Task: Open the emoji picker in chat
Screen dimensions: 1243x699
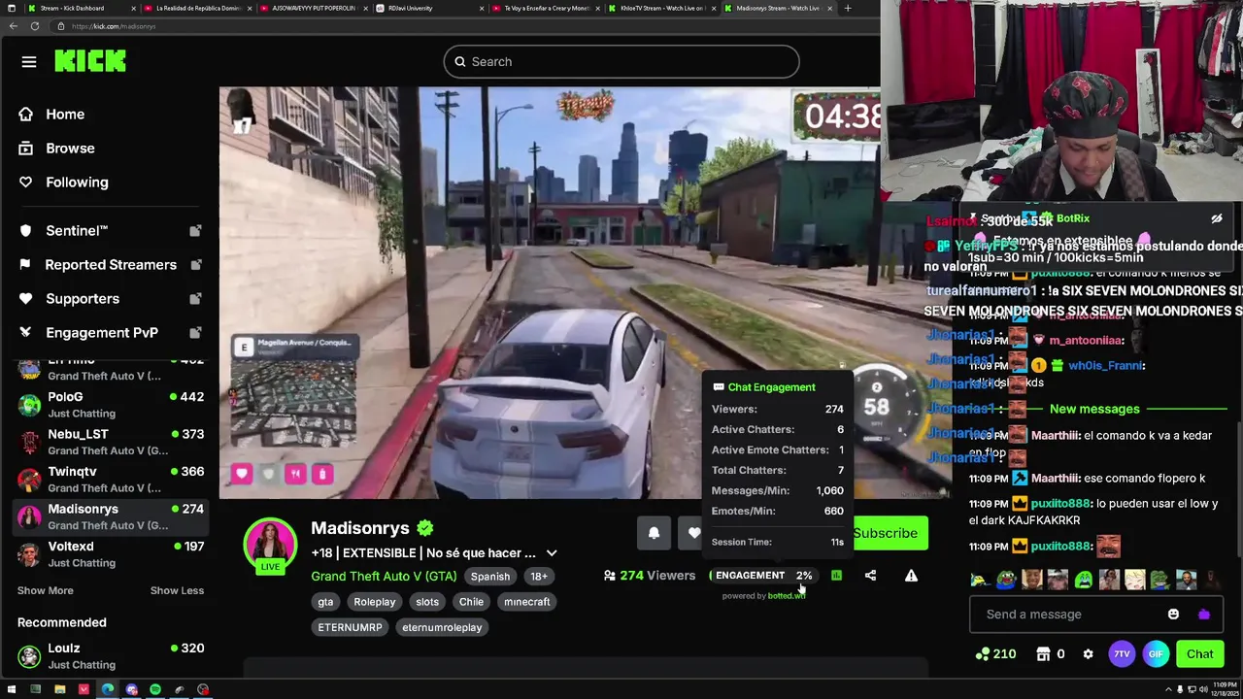Action: click(1173, 614)
